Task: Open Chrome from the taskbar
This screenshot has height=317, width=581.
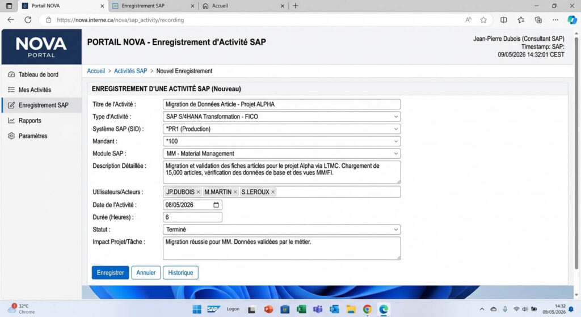Action: 367,309
